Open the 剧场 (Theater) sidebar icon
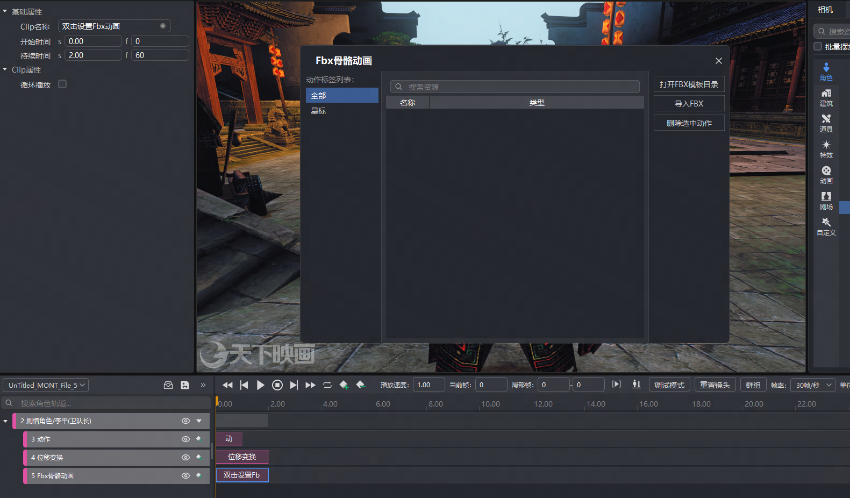 click(x=826, y=200)
